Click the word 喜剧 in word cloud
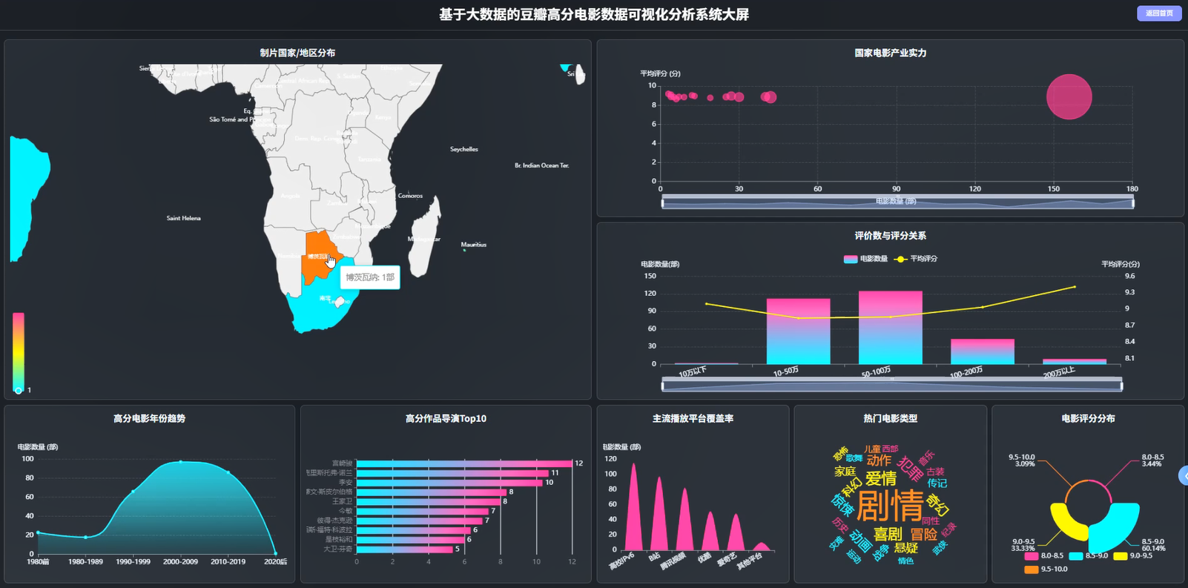Image resolution: width=1188 pixels, height=588 pixels. point(888,534)
